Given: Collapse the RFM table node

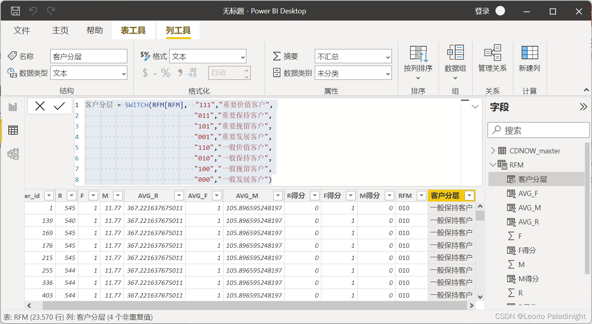Looking at the screenshot, I should 493,165.
